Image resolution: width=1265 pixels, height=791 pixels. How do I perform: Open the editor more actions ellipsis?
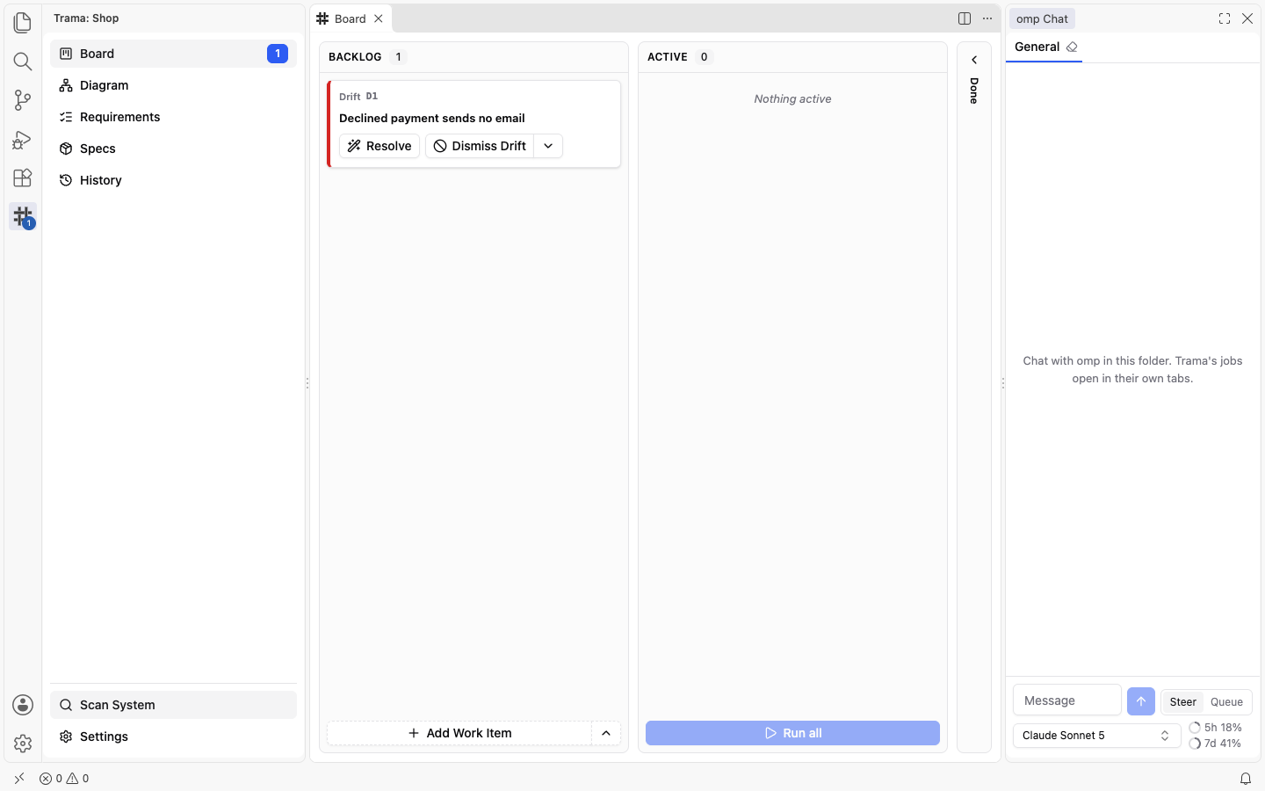pyautogui.click(x=987, y=18)
